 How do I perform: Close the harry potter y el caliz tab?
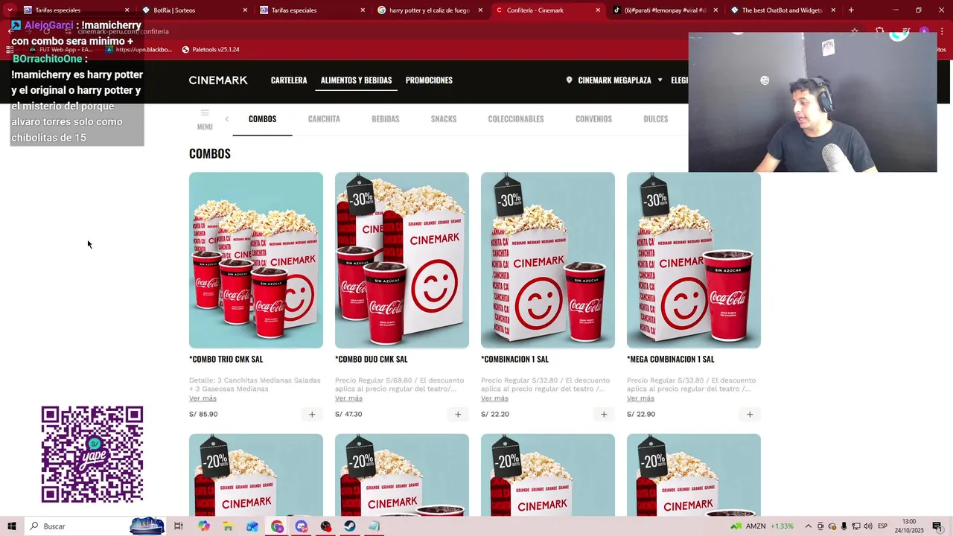480,10
